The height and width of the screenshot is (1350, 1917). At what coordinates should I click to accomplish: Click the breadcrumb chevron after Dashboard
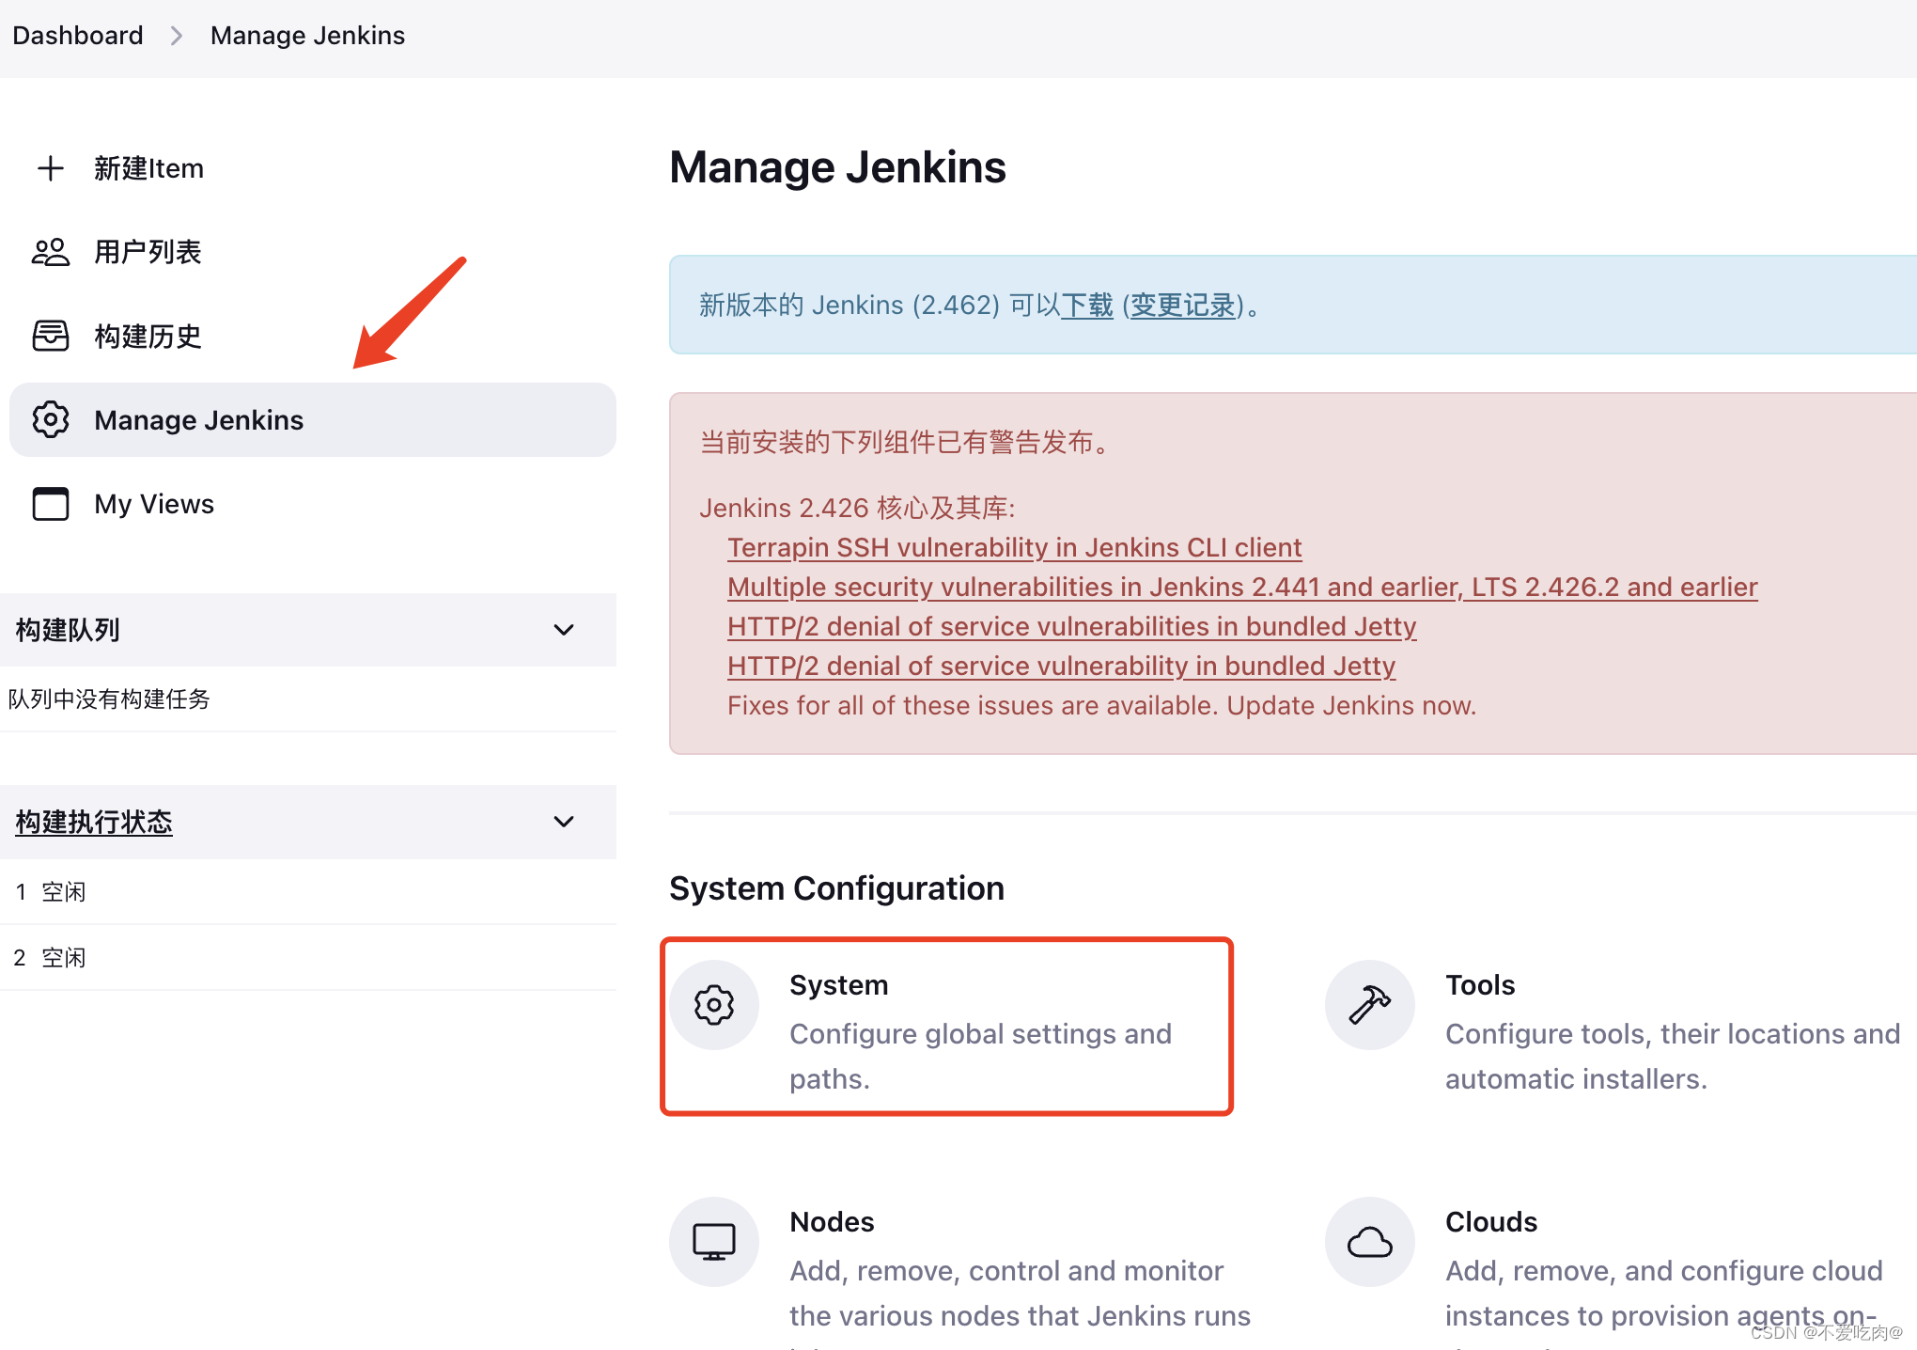click(x=177, y=36)
